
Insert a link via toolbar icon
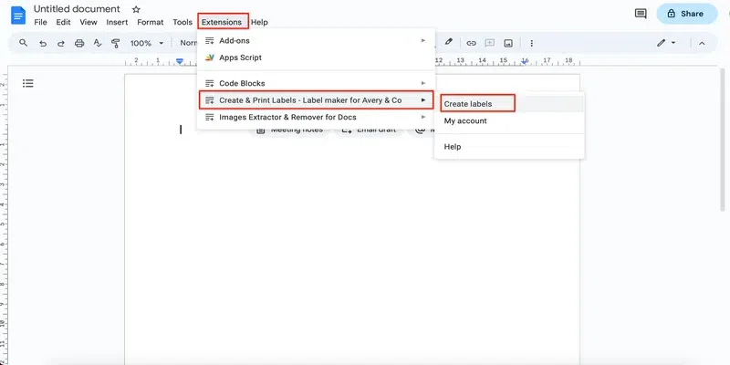471,43
